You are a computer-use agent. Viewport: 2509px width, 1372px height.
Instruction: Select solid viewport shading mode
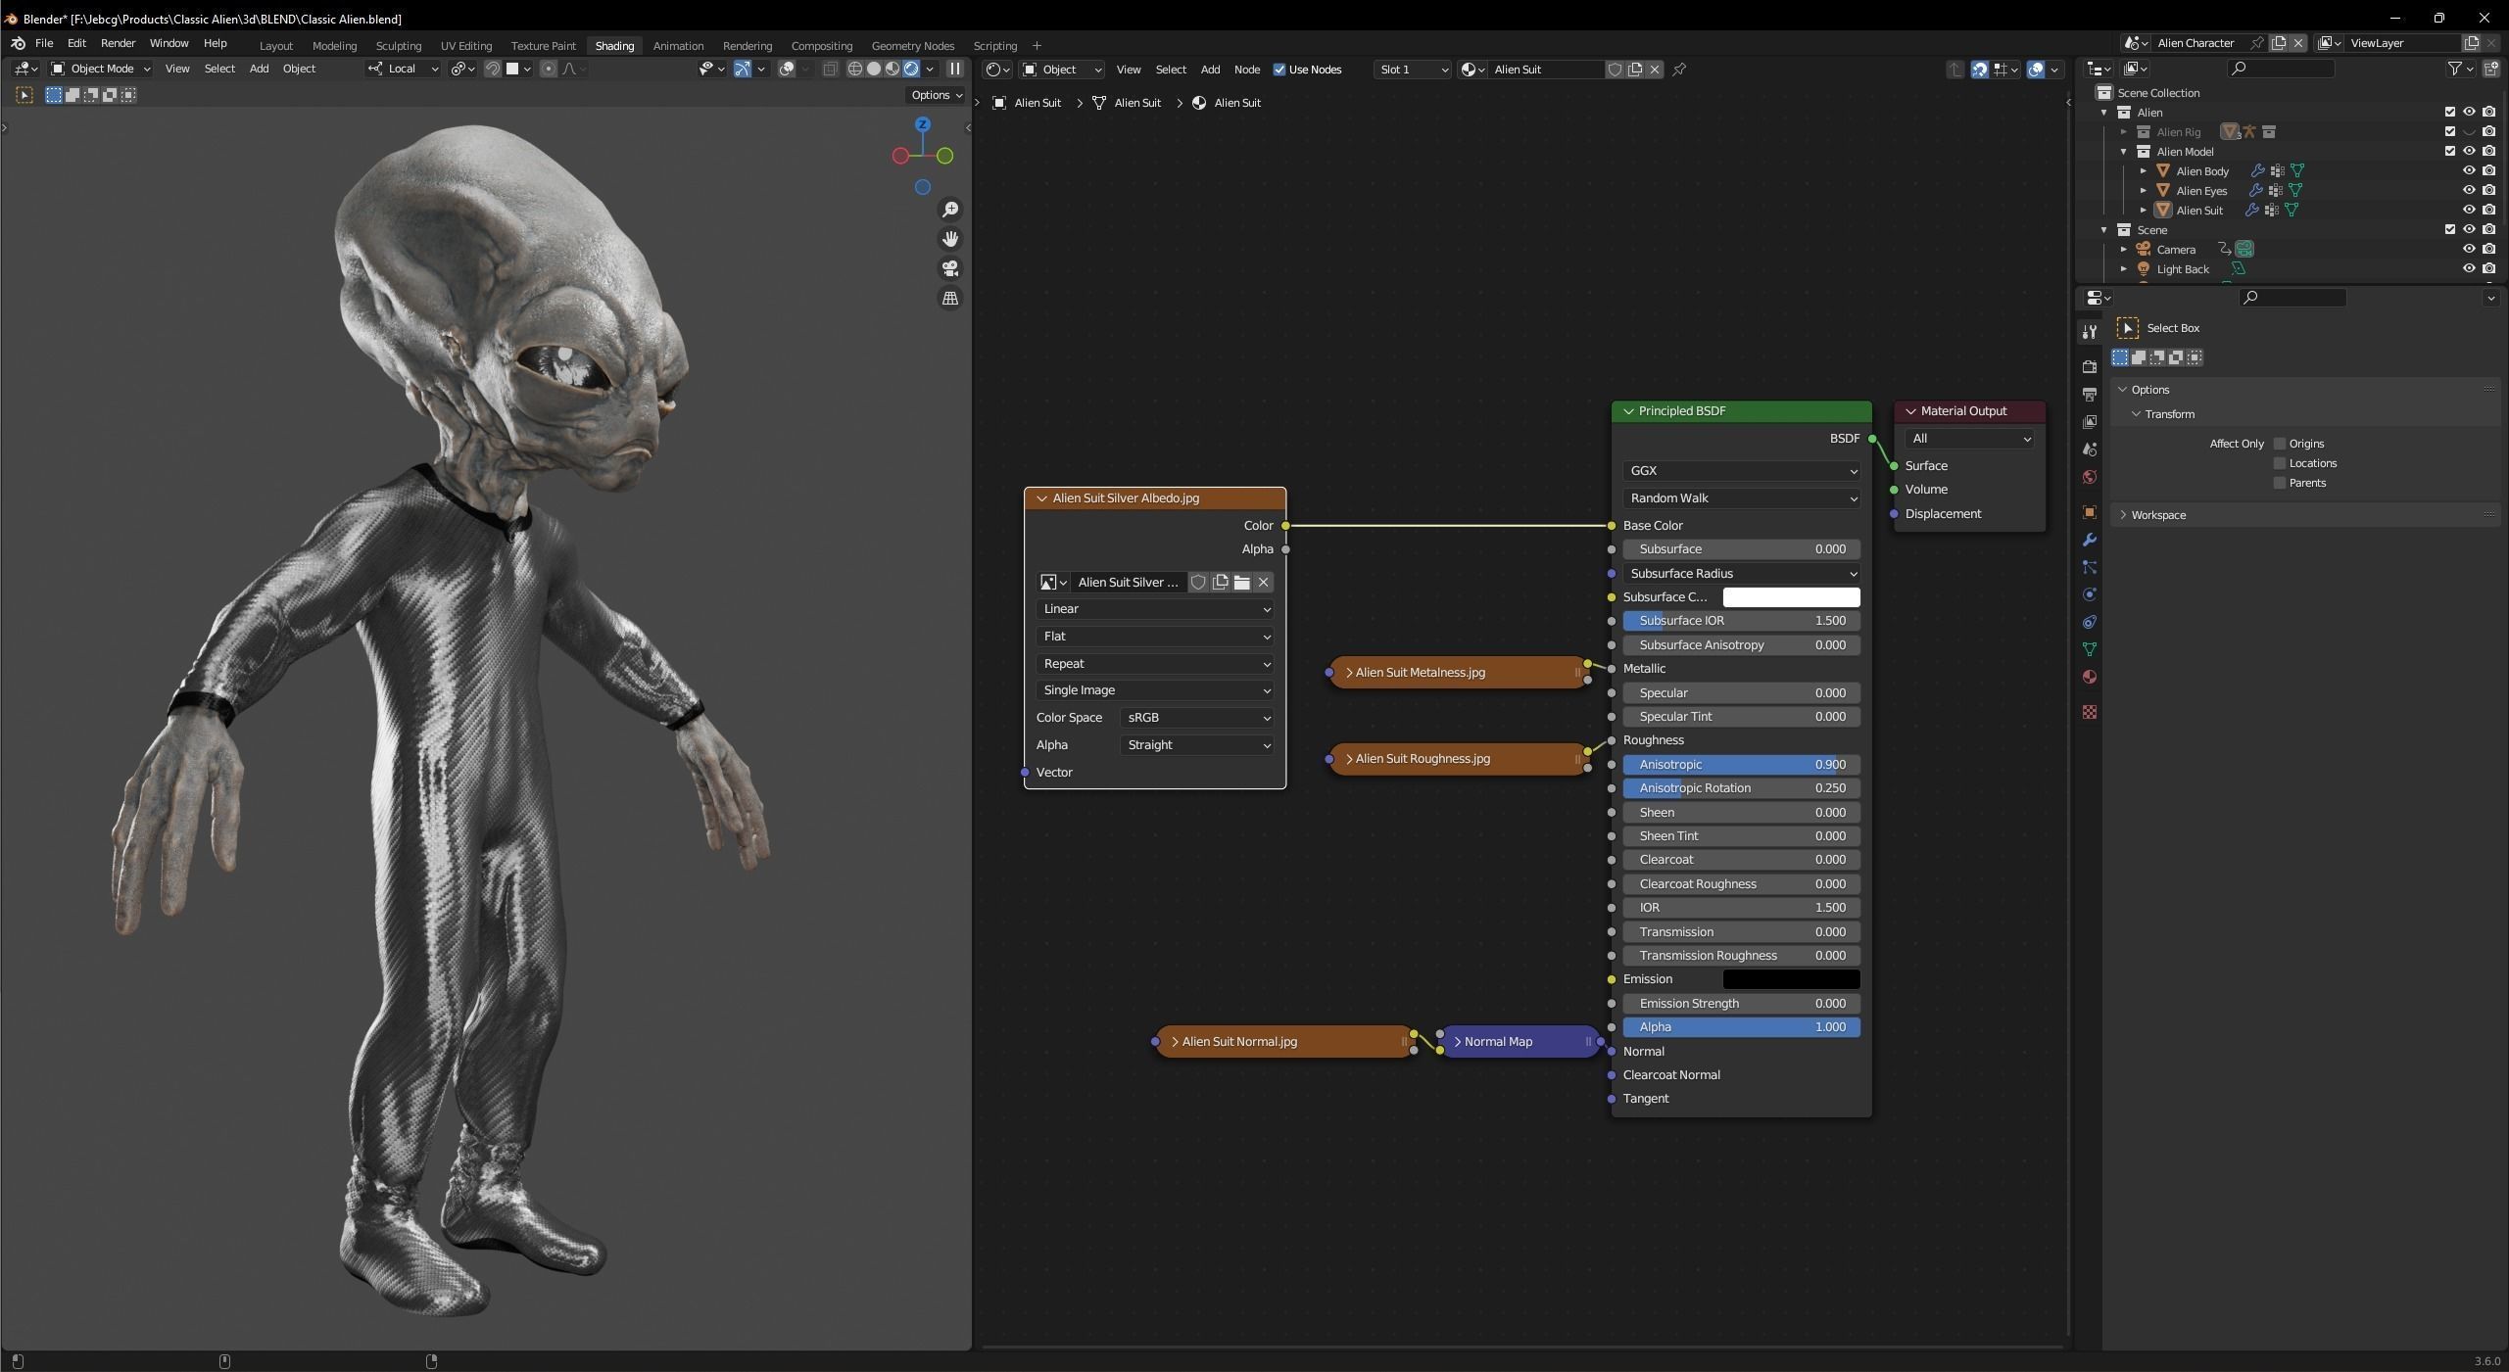(874, 69)
